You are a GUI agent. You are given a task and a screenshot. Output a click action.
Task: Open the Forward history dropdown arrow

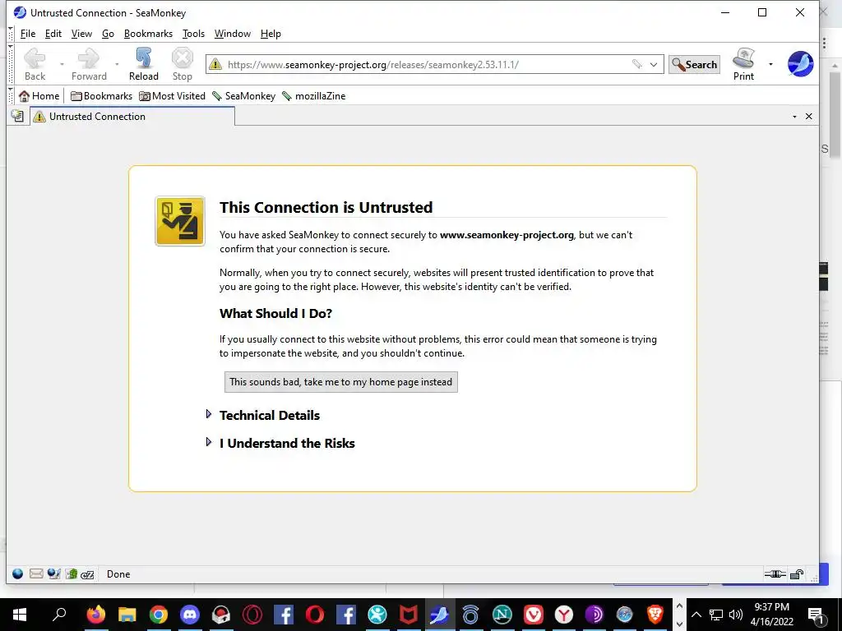[x=117, y=64]
